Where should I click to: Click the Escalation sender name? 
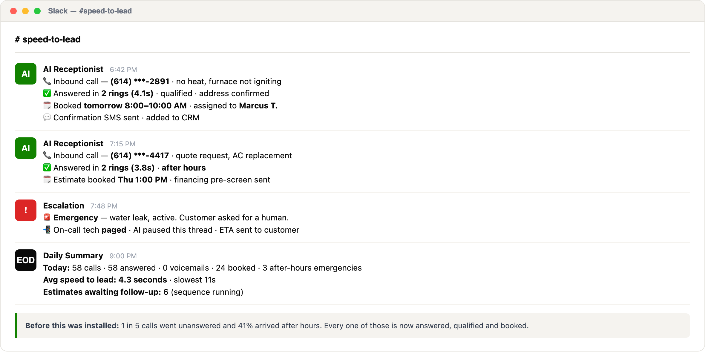(64, 206)
